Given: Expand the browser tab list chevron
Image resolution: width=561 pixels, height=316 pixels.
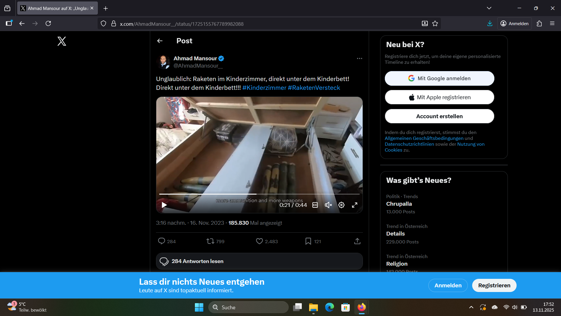Looking at the screenshot, I should pyautogui.click(x=489, y=8).
